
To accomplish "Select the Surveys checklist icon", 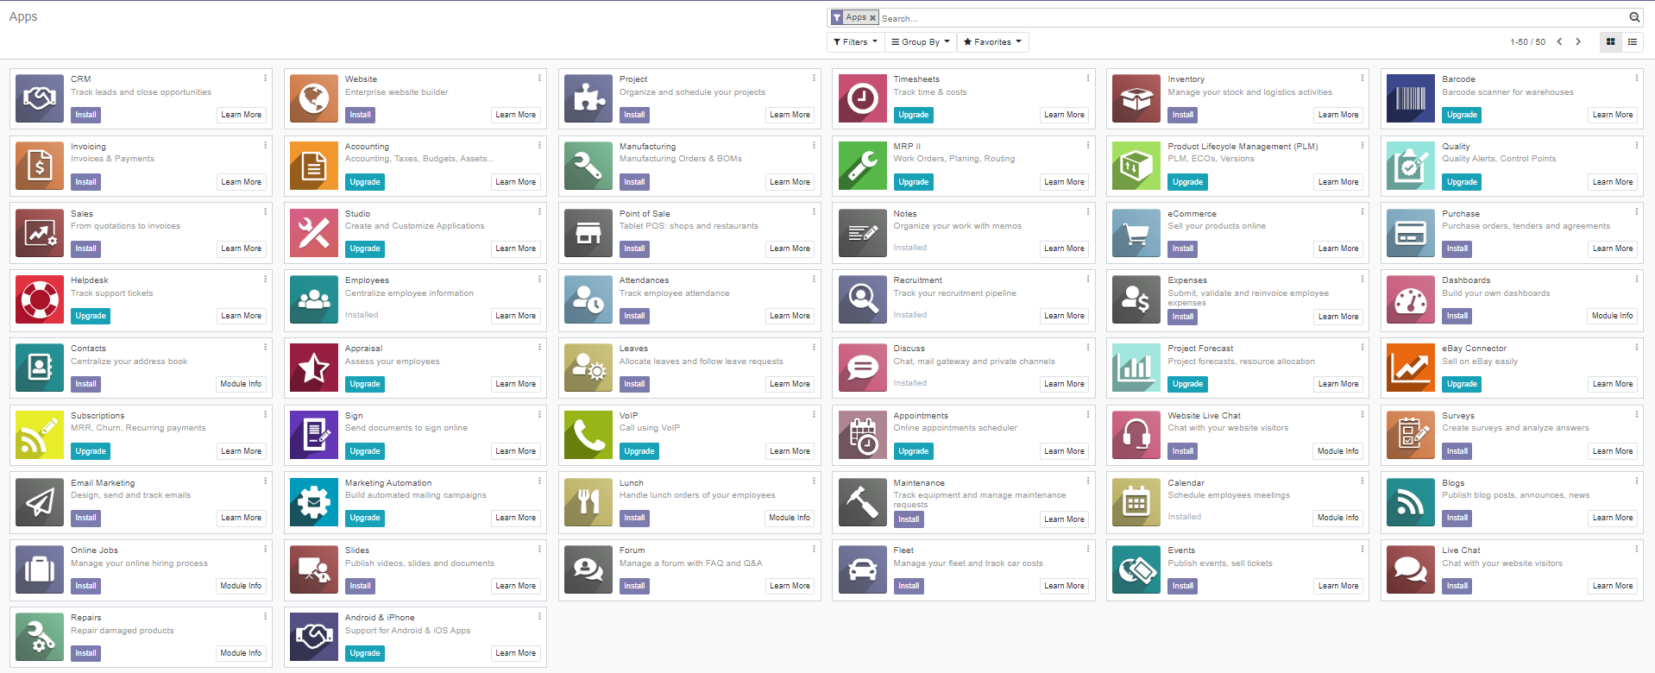I will tap(1411, 435).
